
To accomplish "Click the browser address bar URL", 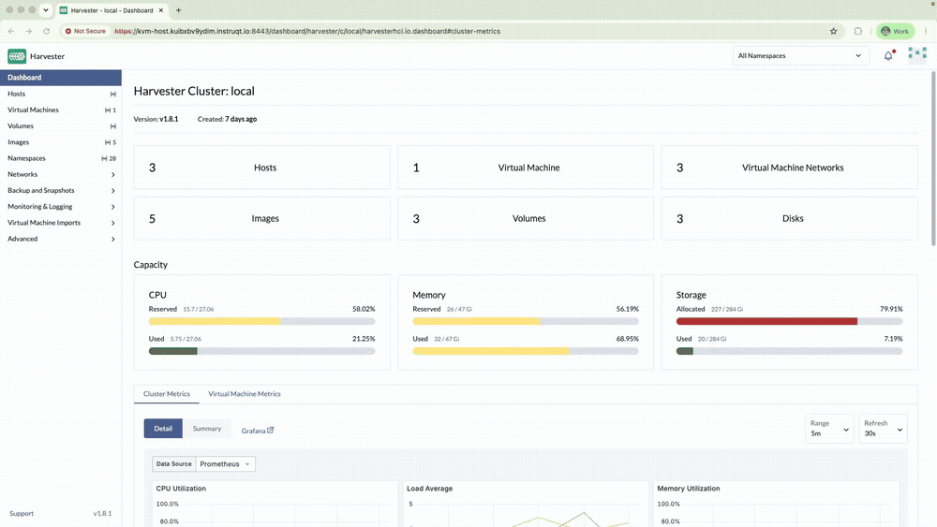I will pyautogui.click(x=307, y=31).
